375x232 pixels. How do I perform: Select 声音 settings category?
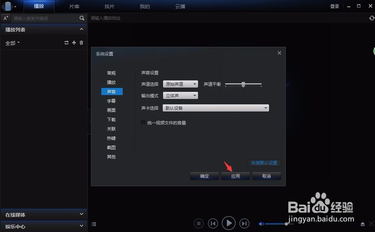click(112, 92)
